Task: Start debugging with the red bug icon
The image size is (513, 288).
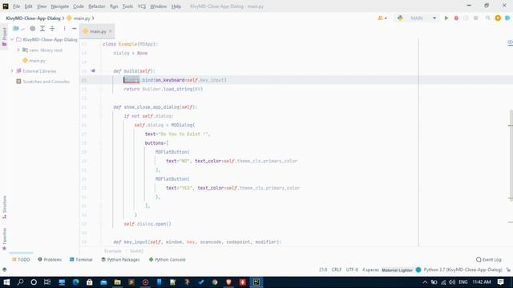Action: coord(456,18)
